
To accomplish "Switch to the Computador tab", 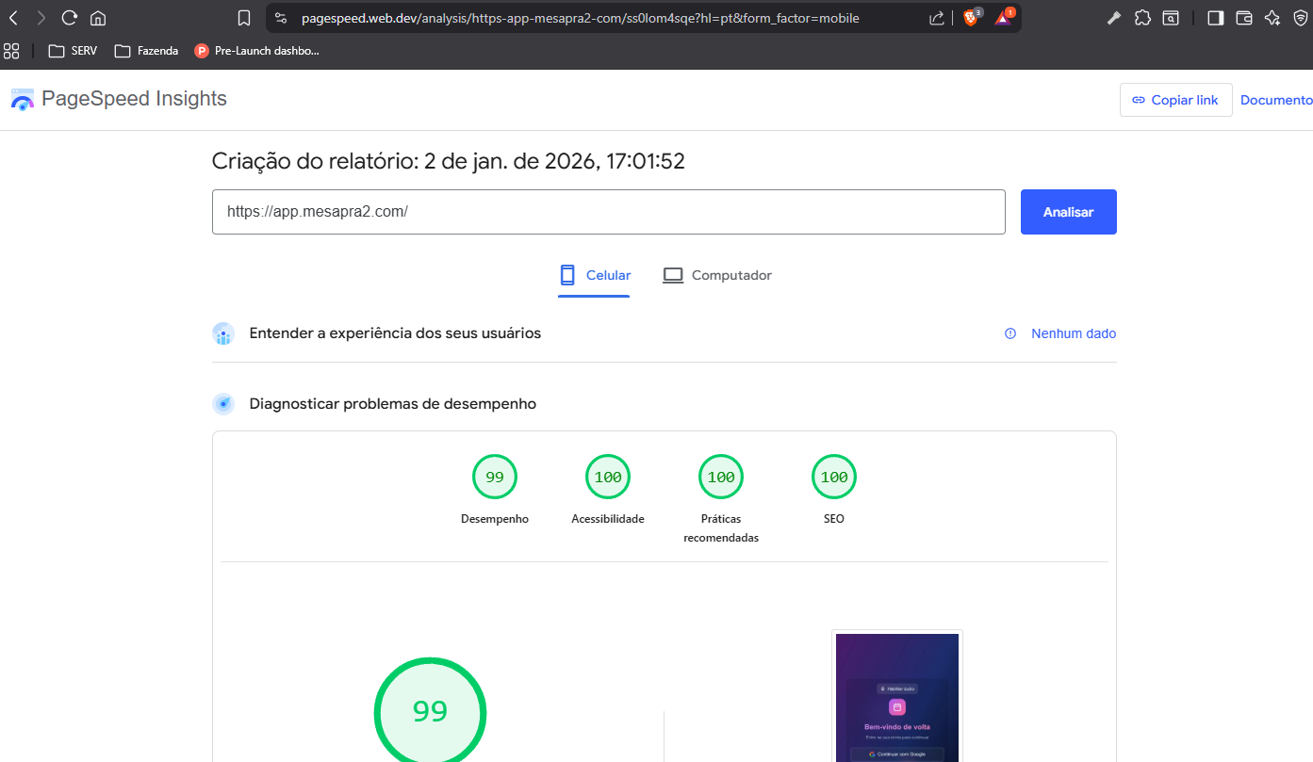I will (717, 275).
